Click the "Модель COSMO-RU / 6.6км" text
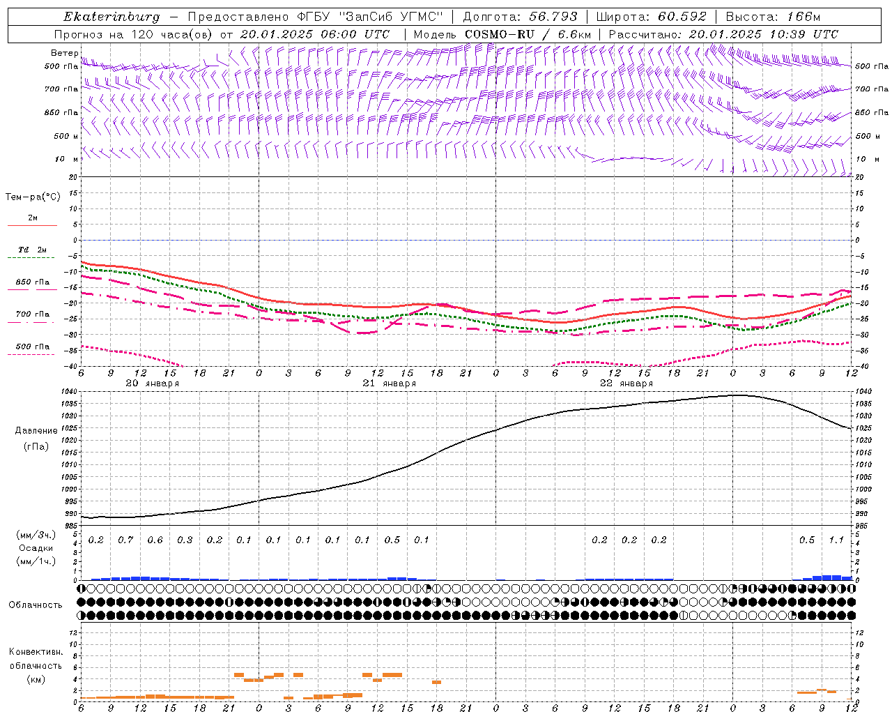 (502, 34)
